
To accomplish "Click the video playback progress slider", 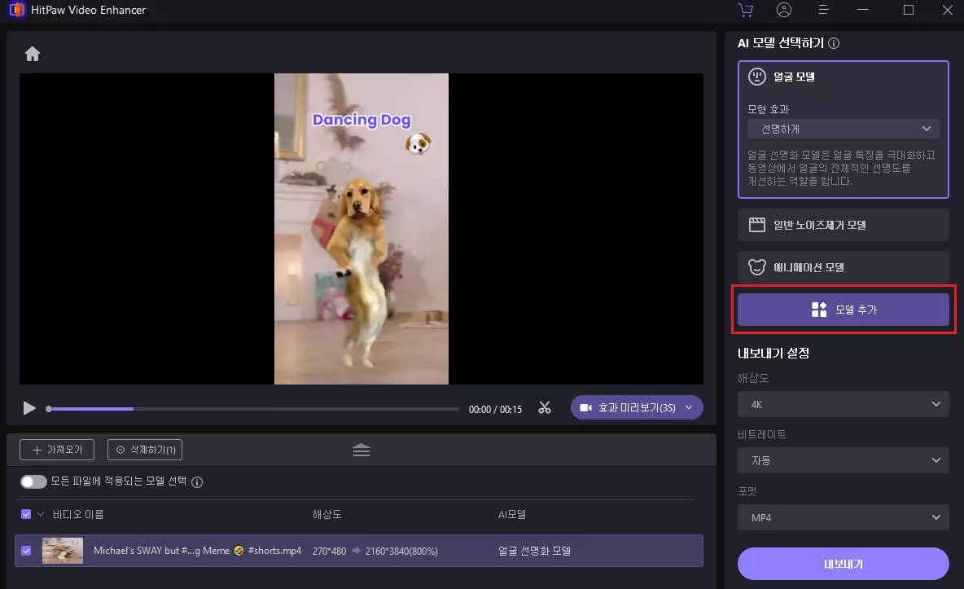I will 252,409.
